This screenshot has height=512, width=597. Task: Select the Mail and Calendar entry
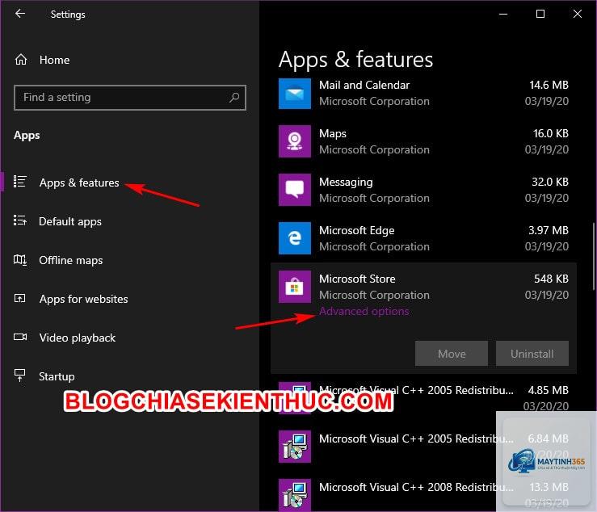(x=423, y=94)
